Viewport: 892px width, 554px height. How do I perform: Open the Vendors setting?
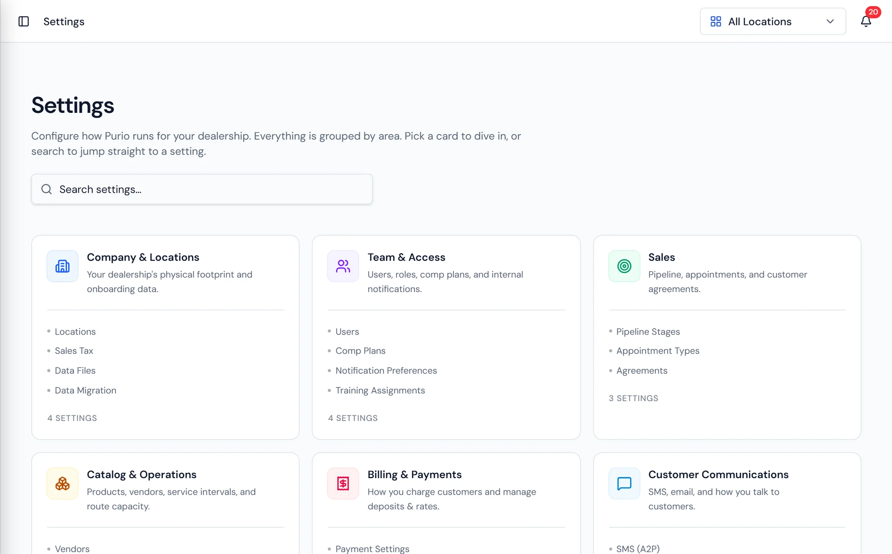click(72, 549)
